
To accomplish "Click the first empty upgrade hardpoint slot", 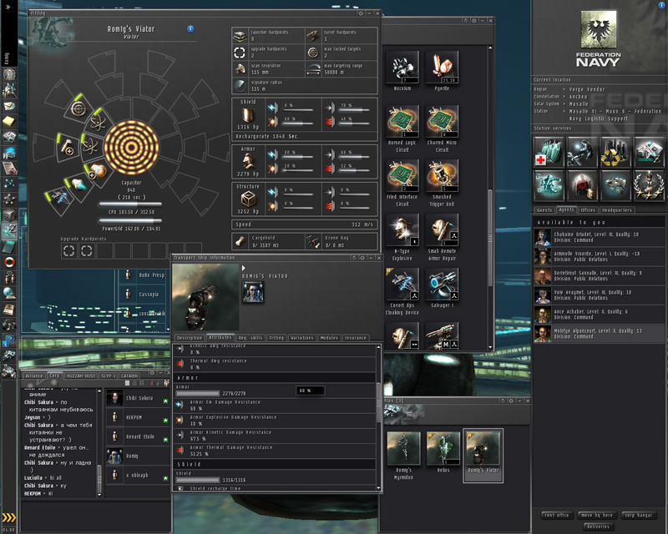I will pyautogui.click(x=69, y=251).
